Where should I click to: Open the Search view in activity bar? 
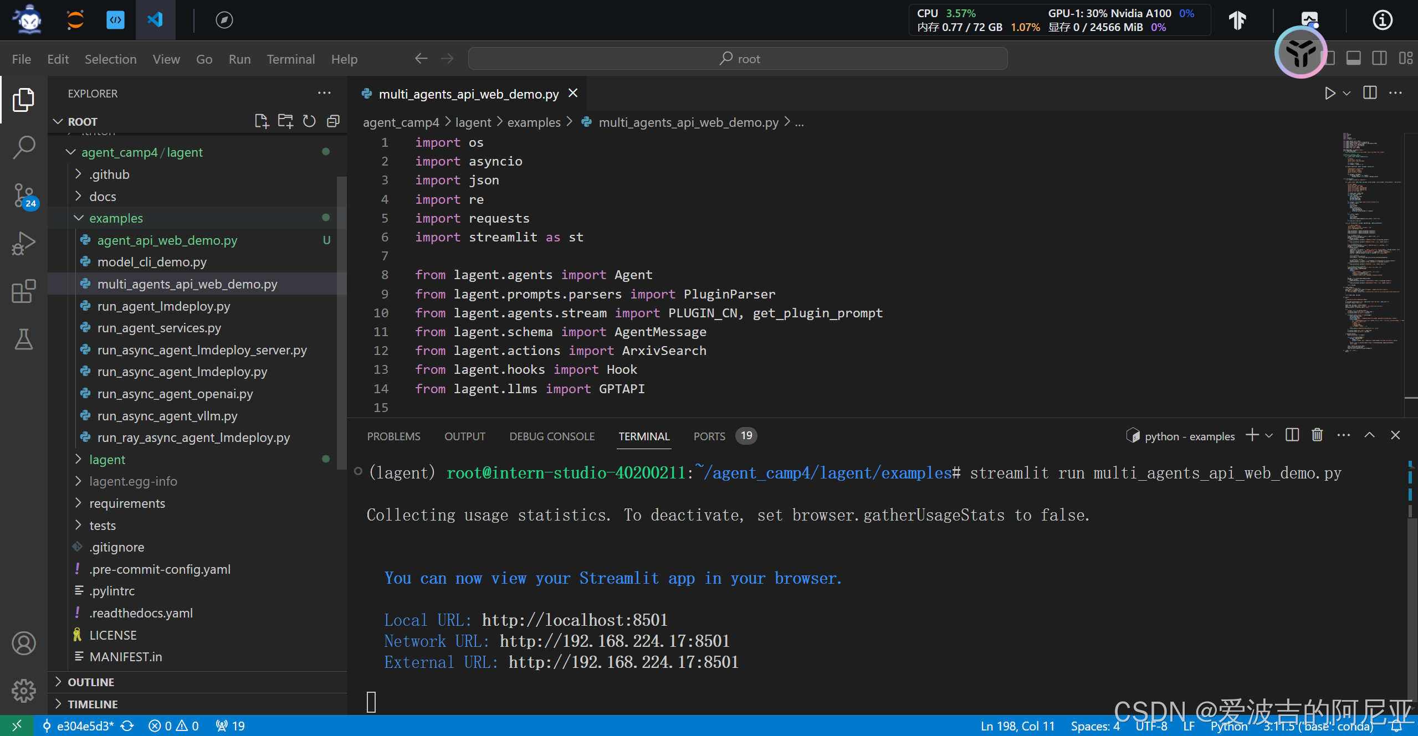pyautogui.click(x=24, y=147)
